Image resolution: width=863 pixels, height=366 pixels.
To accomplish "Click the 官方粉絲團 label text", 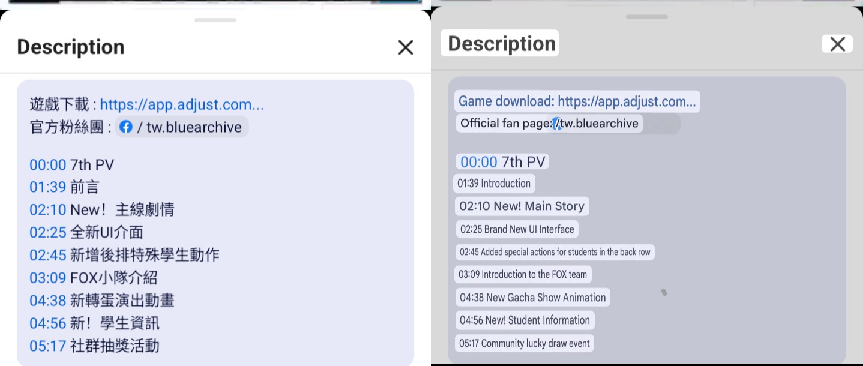I will pos(67,127).
